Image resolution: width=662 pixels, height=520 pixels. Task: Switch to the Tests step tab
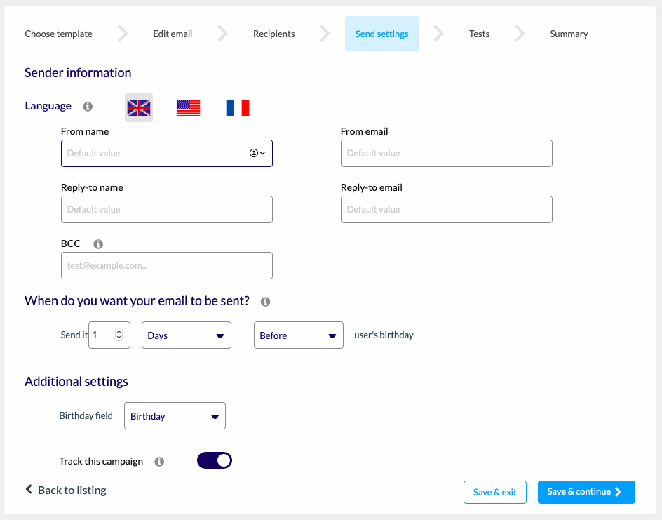coord(479,34)
